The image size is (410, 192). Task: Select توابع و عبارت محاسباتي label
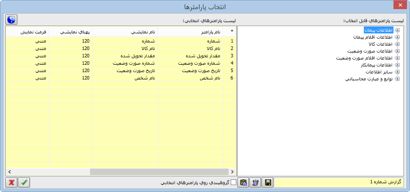(369, 79)
